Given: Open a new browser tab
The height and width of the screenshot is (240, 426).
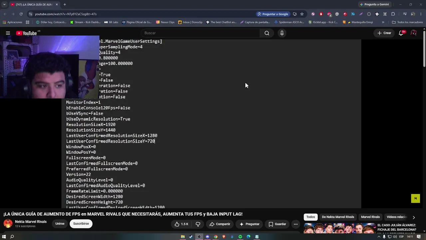Looking at the screenshot, I should click(65, 5).
